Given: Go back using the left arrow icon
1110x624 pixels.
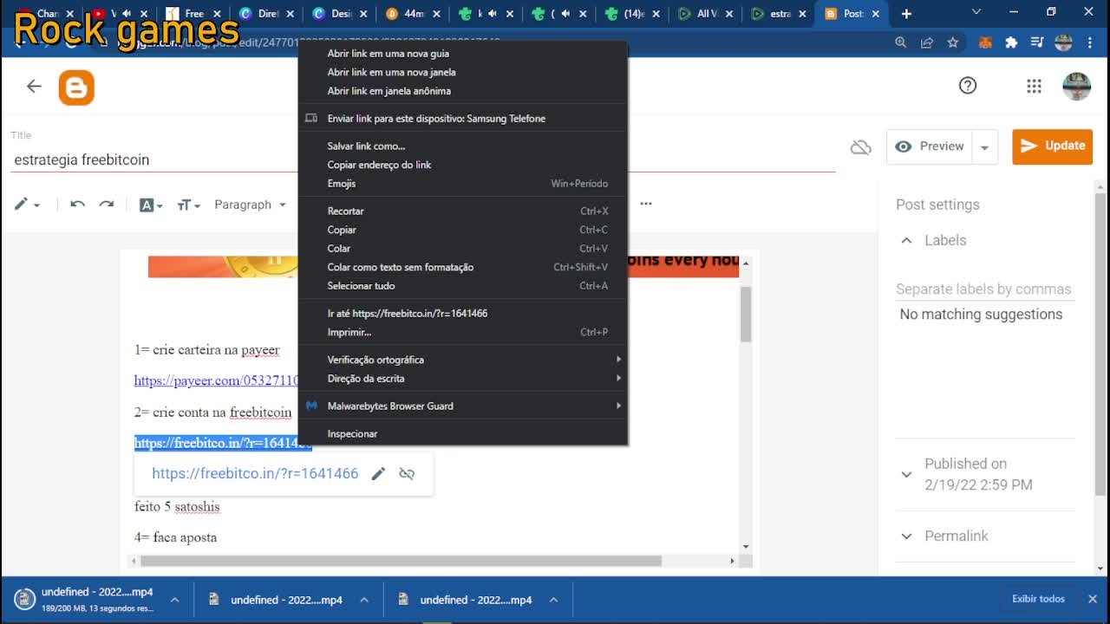Looking at the screenshot, I should 34,86.
